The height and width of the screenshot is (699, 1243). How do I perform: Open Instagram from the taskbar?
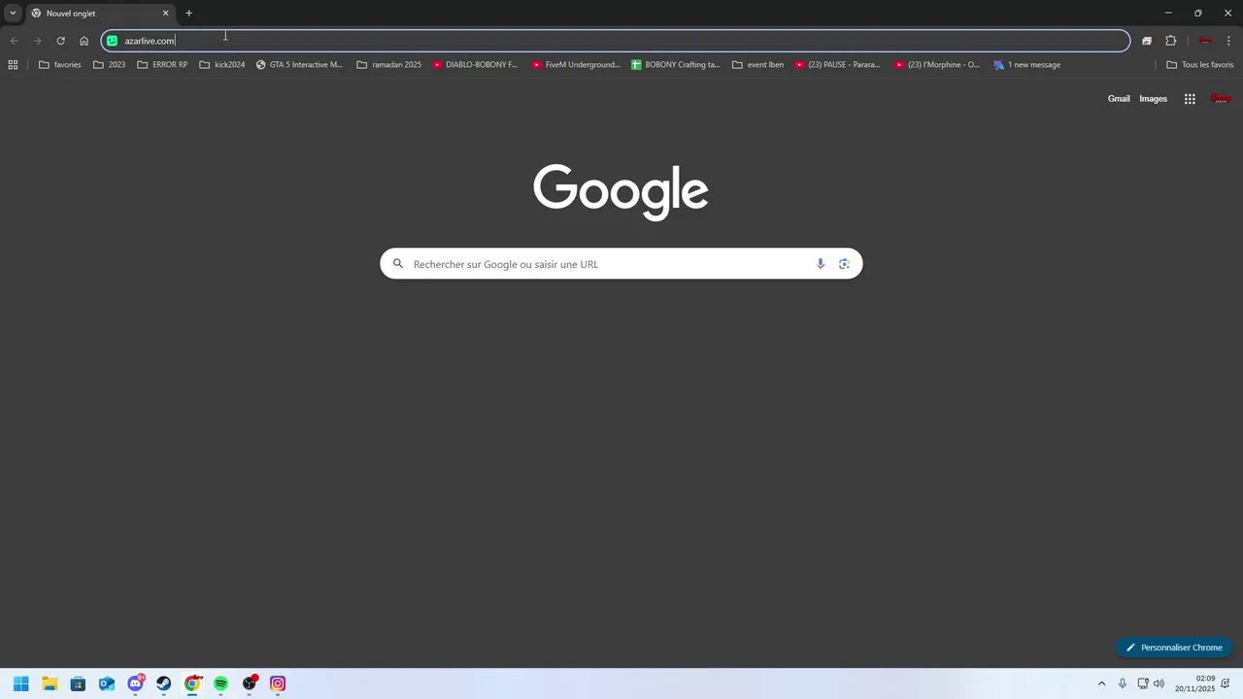point(278,683)
